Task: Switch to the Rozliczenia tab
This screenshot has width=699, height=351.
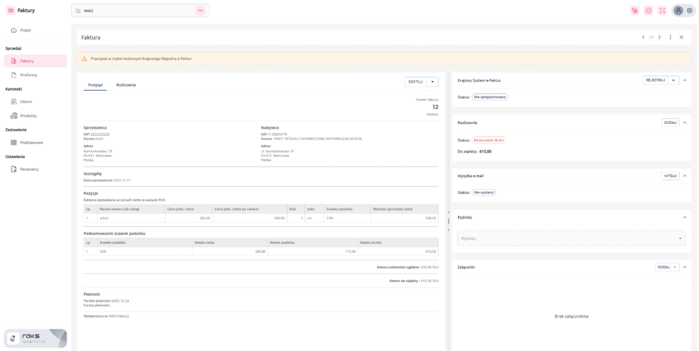Action: (126, 85)
